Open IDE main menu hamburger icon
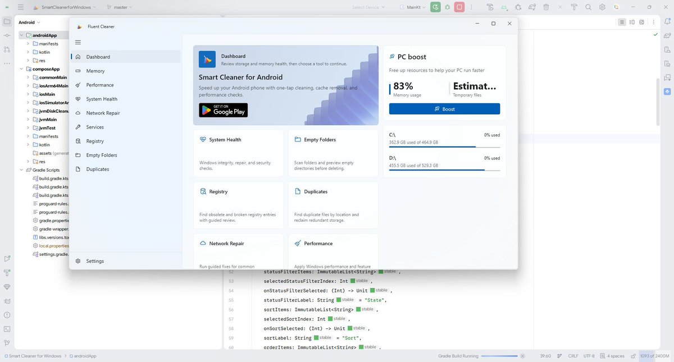This screenshot has width=674, height=362. [x=21, y=7]
